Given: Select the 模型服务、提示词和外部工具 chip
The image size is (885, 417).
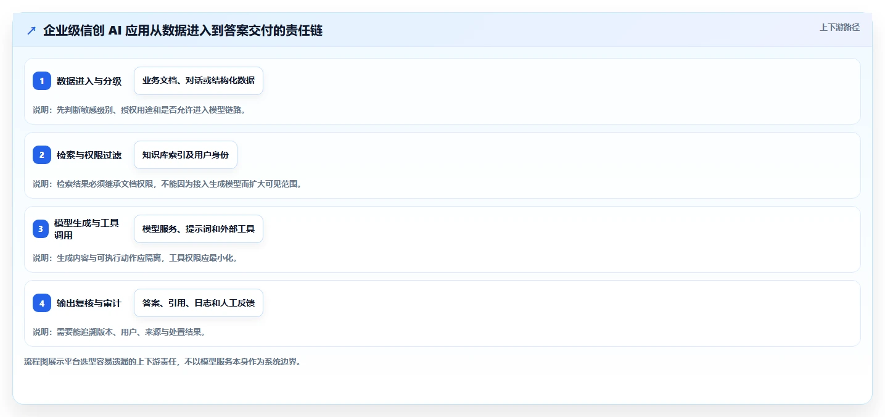Looking at the screenshot, I should click(x=199, y=229).
